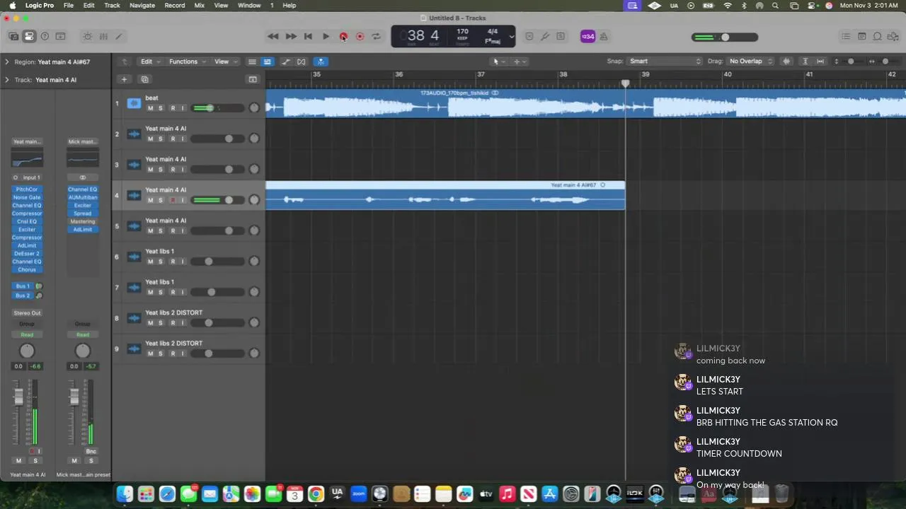Click the AUMultiban plugin slot
Viewport: 906px width, 509px height.
click(83, 197)
